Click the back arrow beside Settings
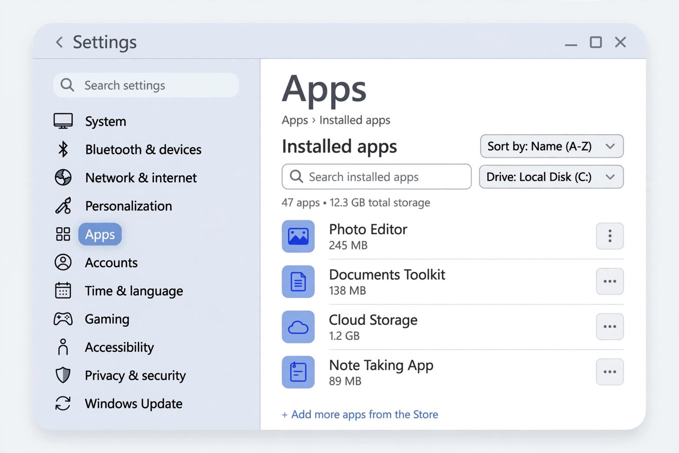 (59, 42)
